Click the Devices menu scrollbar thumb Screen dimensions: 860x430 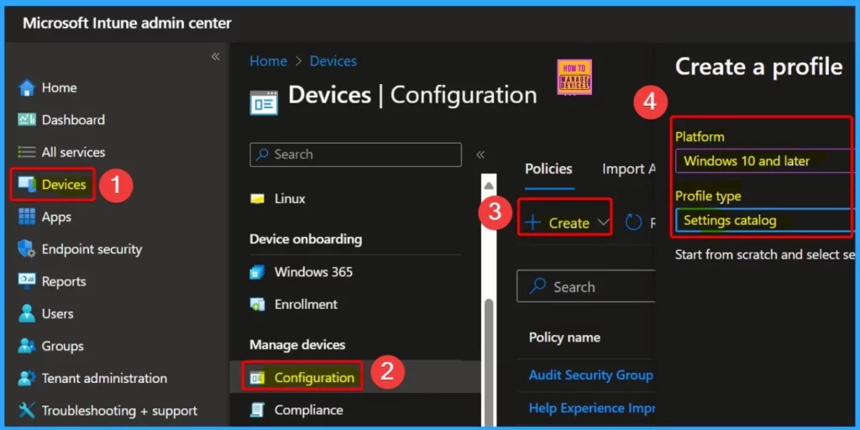[489, 363]
